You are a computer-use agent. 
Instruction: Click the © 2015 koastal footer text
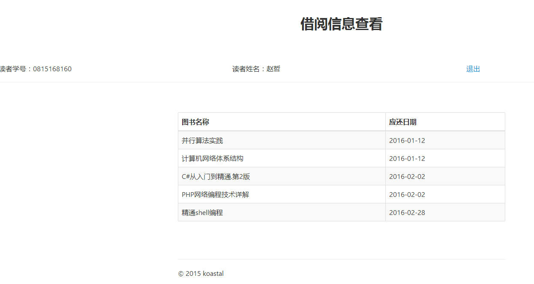point(201,274)
